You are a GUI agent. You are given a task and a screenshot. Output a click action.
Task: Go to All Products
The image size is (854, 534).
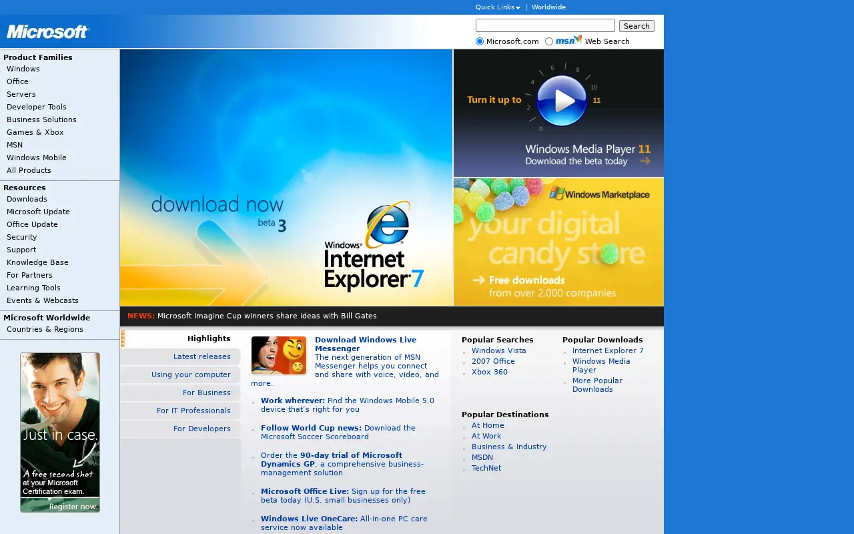tap(29, 170)
